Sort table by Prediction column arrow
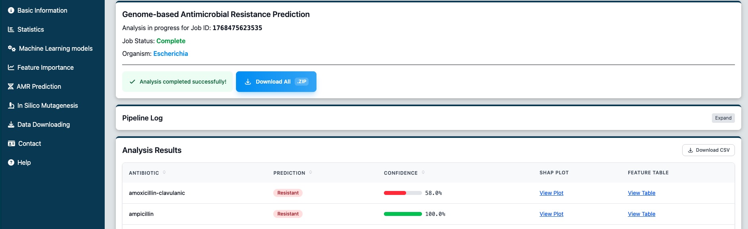Viewport: 748px width, 229px height. pyautogui.click(x=311, y=172)
